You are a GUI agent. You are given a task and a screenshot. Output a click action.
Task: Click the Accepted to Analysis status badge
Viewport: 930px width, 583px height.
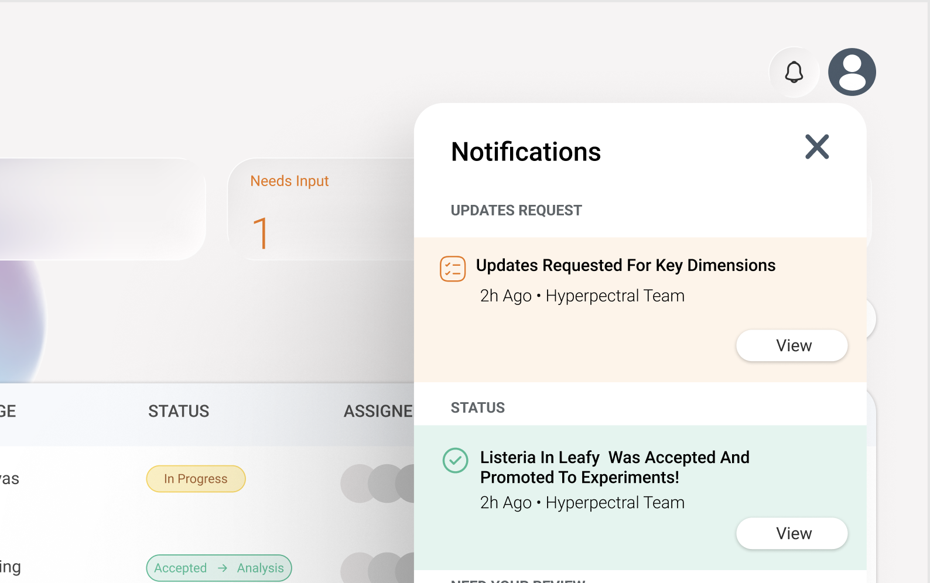coord(218,568)
